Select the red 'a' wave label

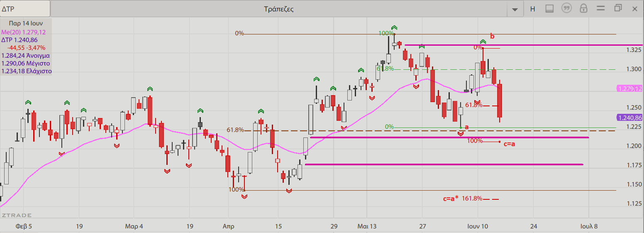pos(466,127)
